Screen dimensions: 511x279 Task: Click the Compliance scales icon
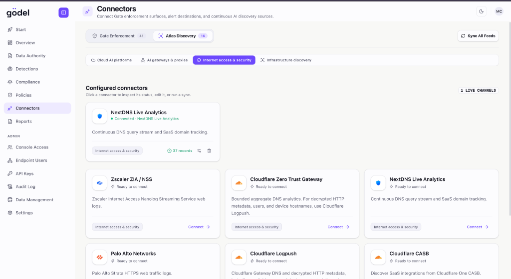tap(10, 82)
